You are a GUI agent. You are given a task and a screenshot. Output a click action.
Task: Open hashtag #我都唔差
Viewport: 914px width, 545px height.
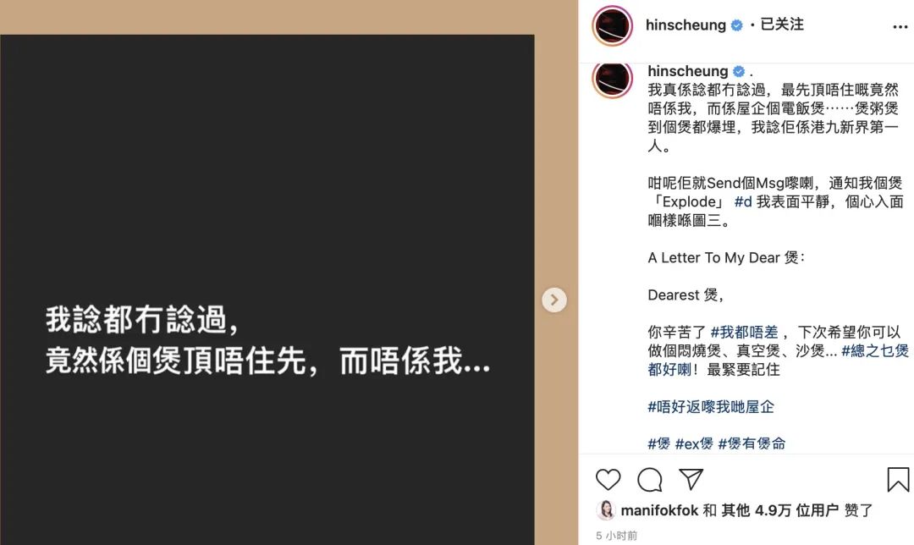(745, 333)
